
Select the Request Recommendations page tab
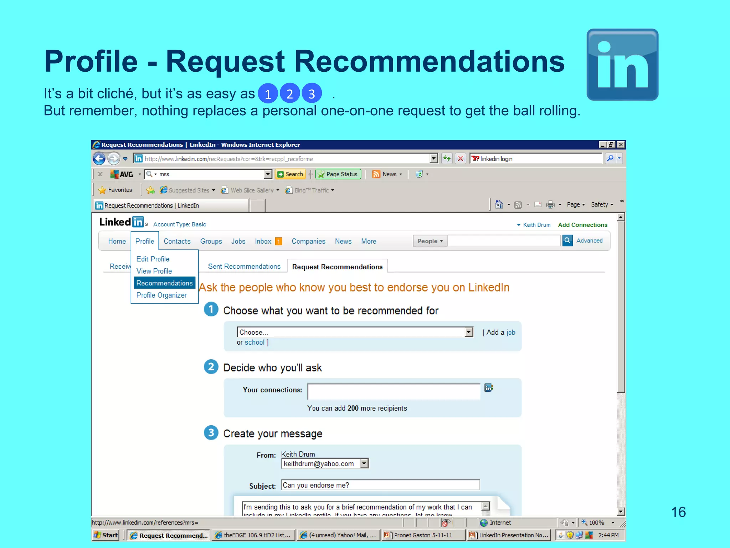(337, 267)
